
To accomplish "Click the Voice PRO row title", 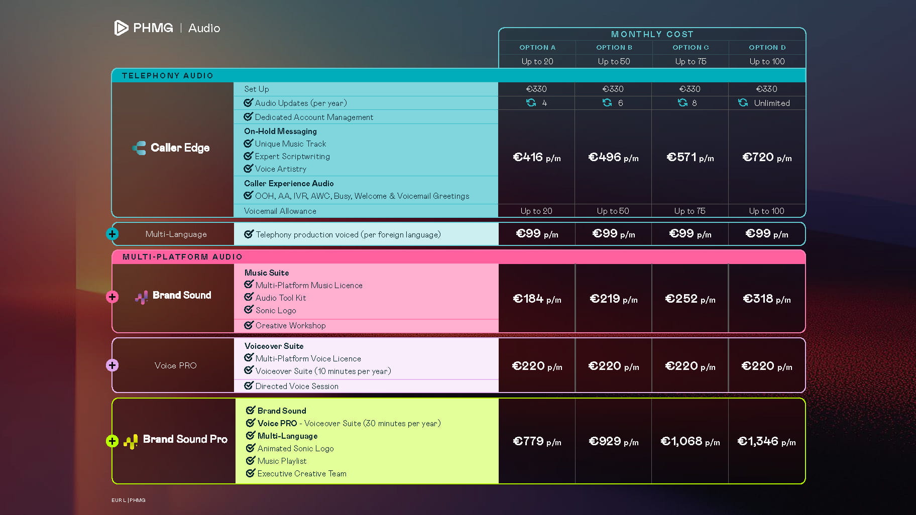I will 175,365.
